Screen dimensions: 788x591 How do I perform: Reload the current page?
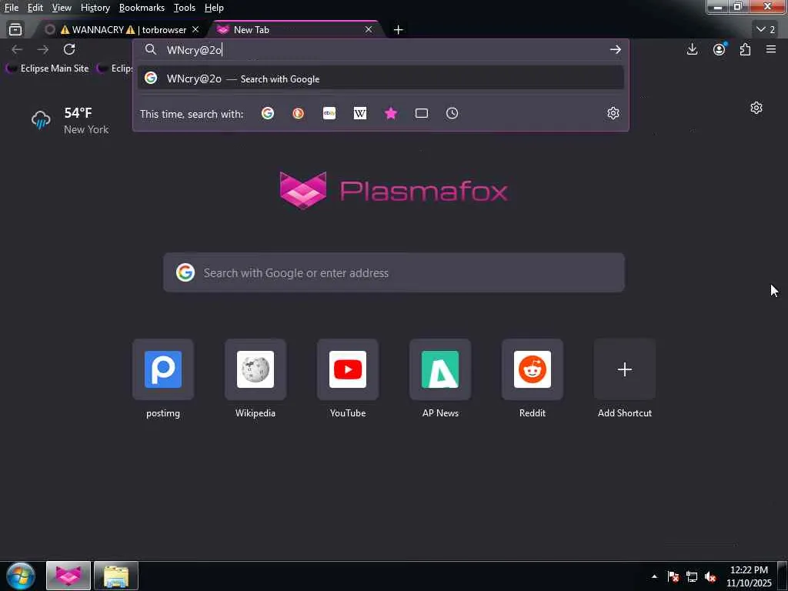[x=69, y=49]
